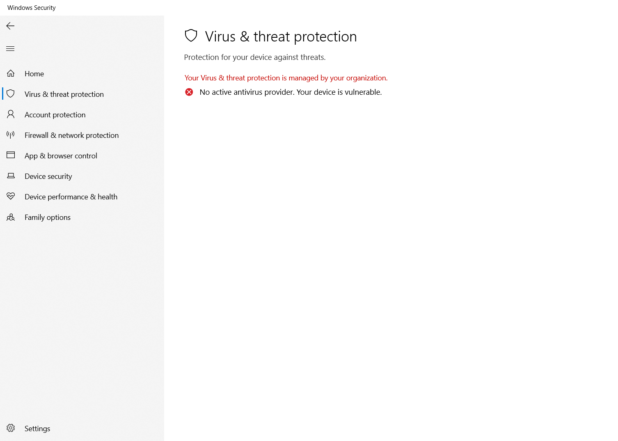The height and width of the screenshot is (441, 618).
Task: Open the Home menu item
Action: pos(34,74)
